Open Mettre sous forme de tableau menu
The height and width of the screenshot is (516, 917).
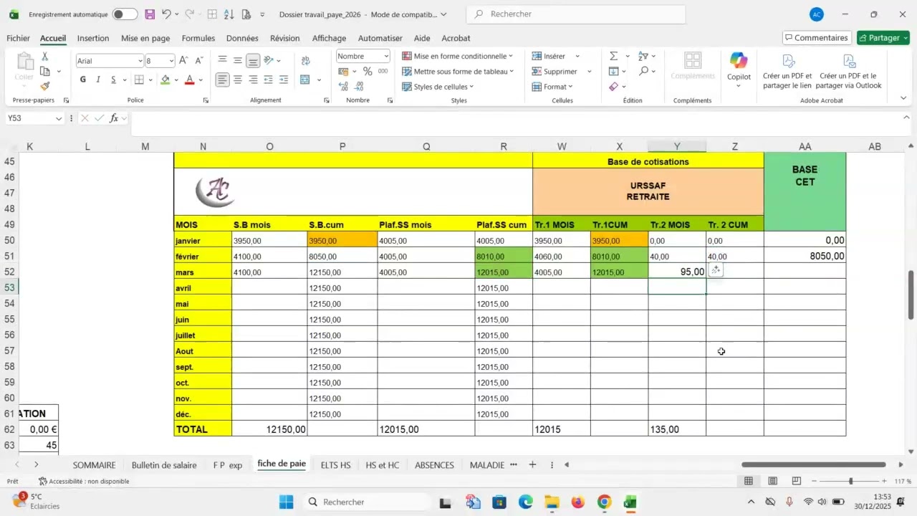tap(458, 71)
